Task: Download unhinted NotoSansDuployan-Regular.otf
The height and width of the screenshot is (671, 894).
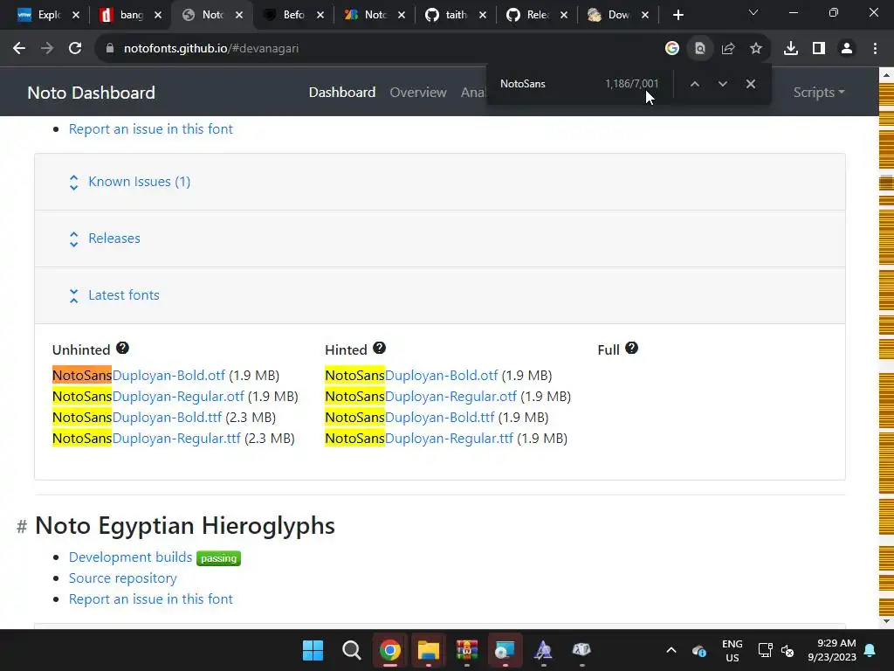Action: [x=148, y=397]
